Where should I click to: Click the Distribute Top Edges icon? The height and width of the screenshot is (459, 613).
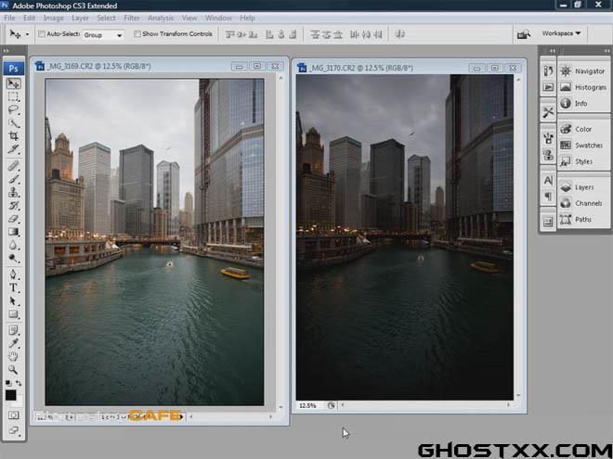(x=315, y=34)
